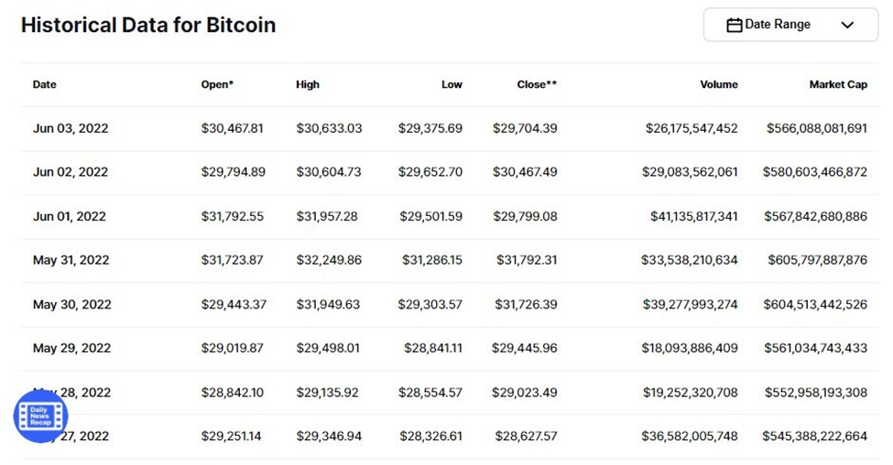893x465 pixels.
Task: Select the Jun 03, 2022 row date
Action: (71, 129)
